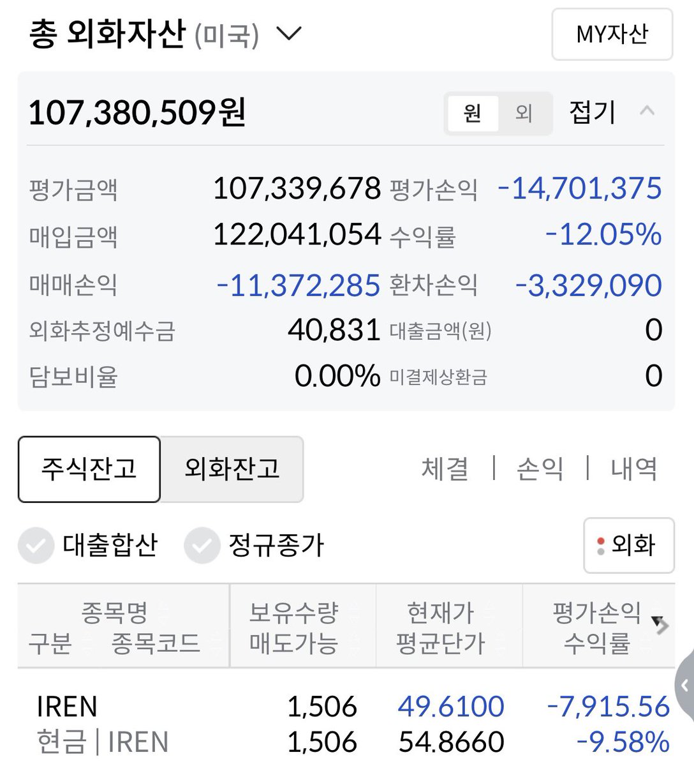Click IREN average price 54.8660
Viewport: 694px width, 766px height.
(x=451, y=742)
